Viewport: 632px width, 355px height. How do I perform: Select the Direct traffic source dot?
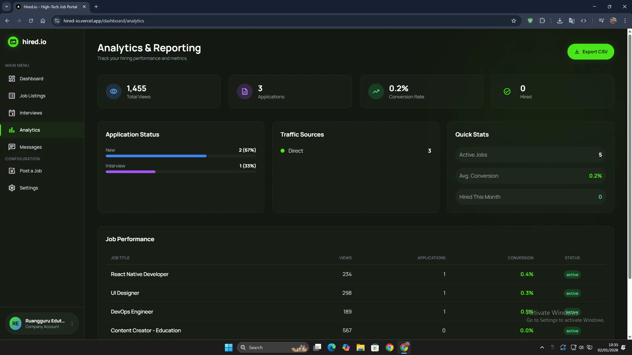[x=282, y=151]
